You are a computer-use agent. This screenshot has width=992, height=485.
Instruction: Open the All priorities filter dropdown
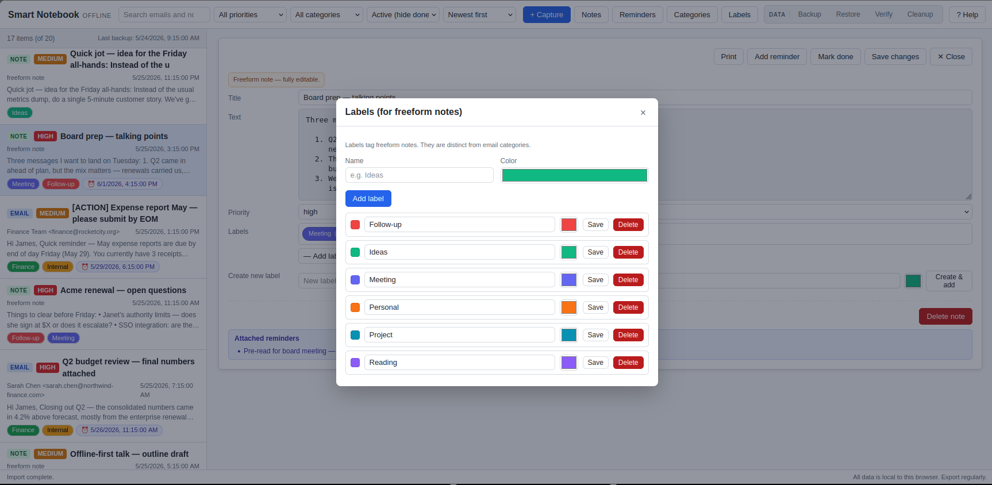point(250,15)
